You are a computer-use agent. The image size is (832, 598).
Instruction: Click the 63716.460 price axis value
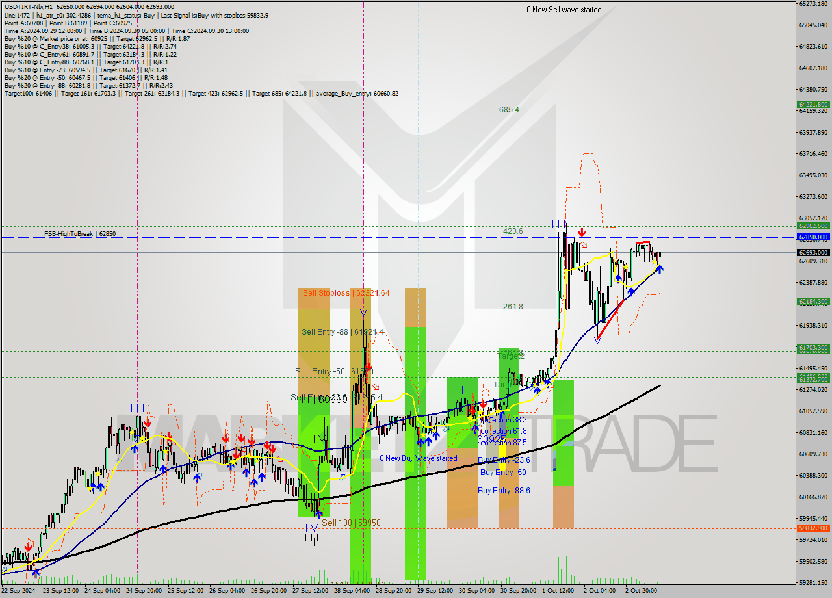point(813,153)
